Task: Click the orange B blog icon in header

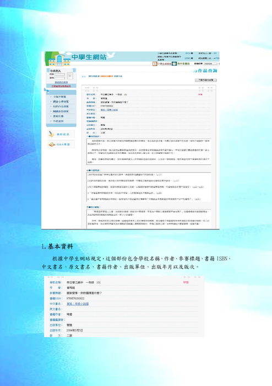Action: (x=155, y=64)
